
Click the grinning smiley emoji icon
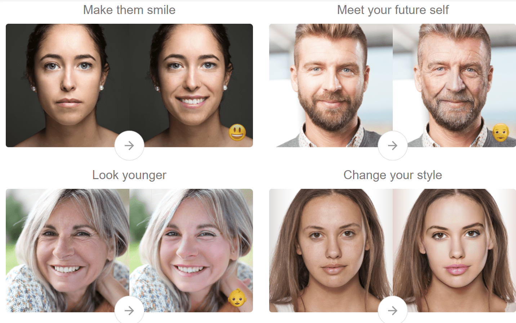(x=237, y=132)
